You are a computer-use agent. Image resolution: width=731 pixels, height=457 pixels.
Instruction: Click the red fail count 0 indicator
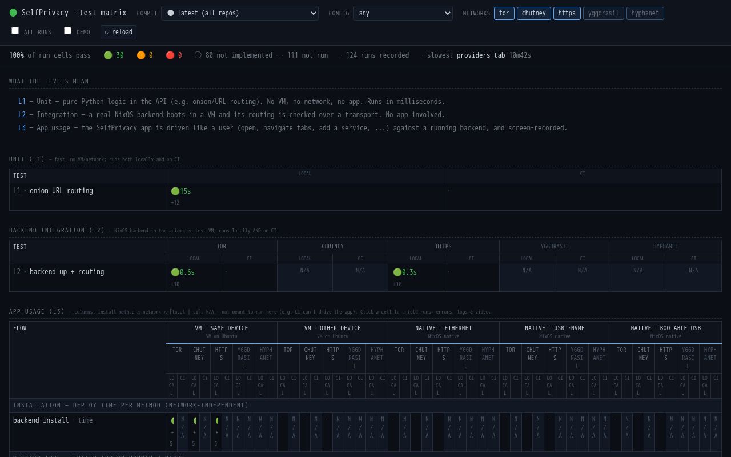(174, 55)
